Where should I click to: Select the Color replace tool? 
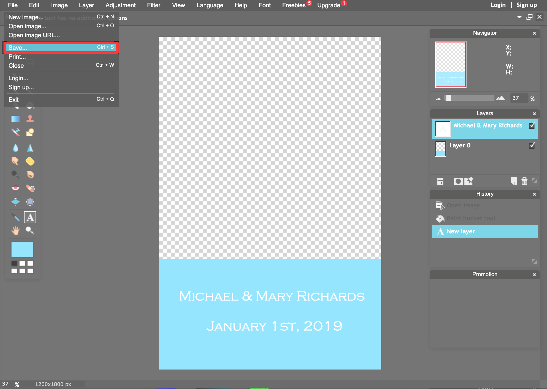(x=15, y=132)
